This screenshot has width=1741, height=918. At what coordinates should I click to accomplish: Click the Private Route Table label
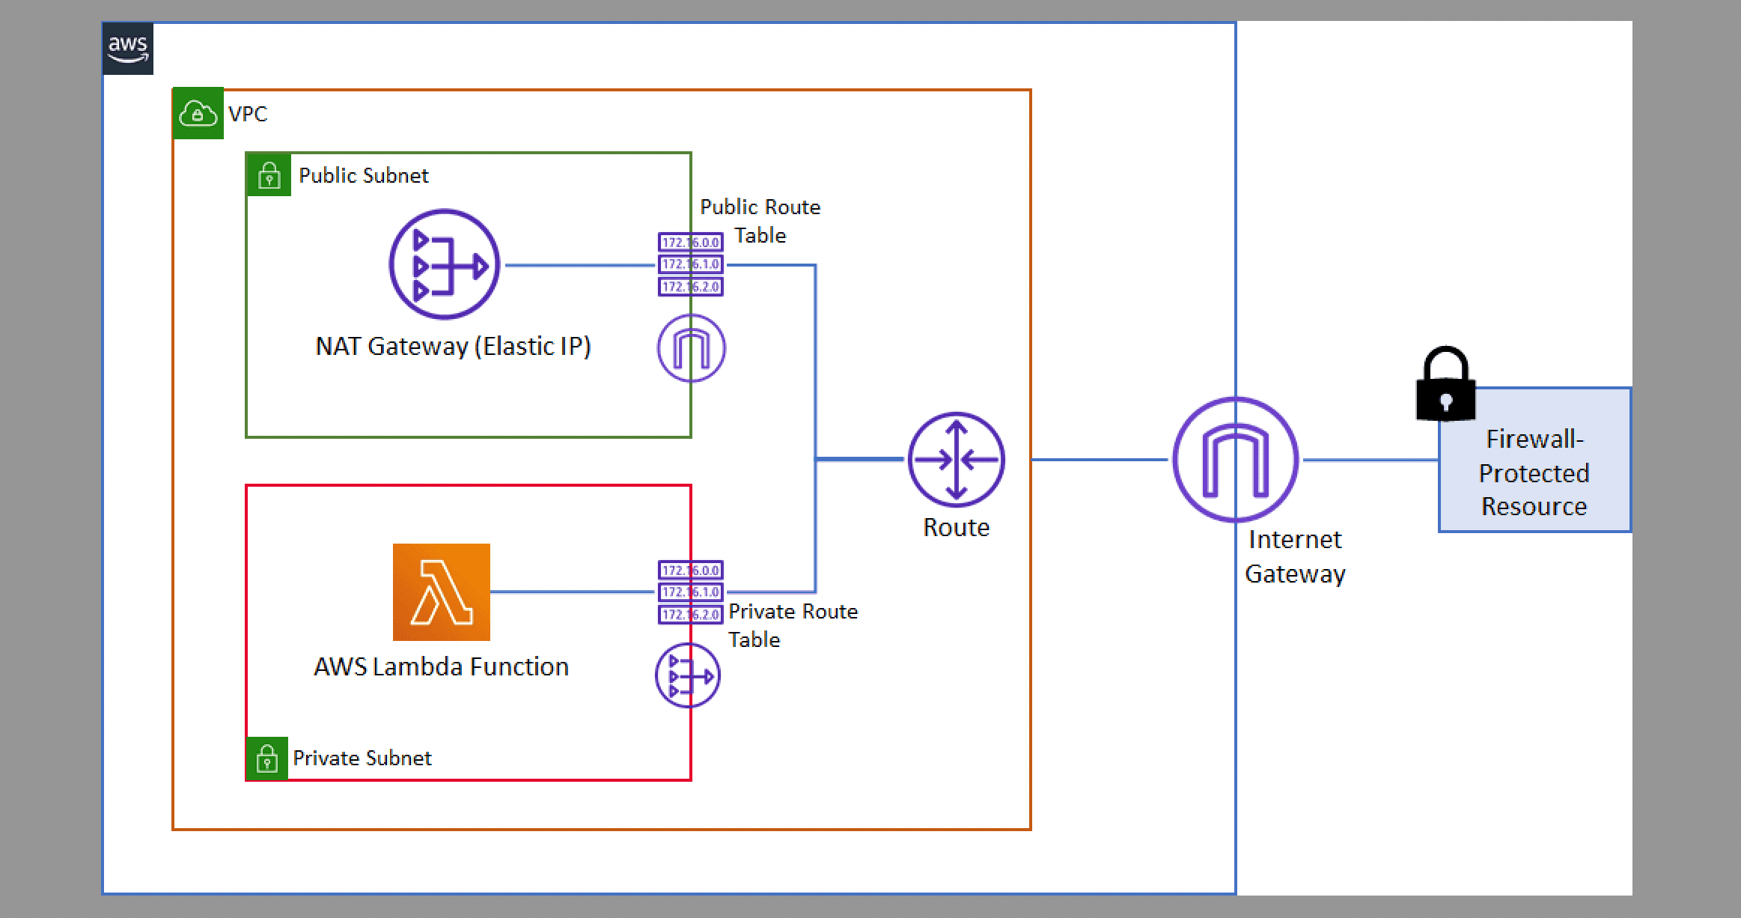click(x=793, y=625)
